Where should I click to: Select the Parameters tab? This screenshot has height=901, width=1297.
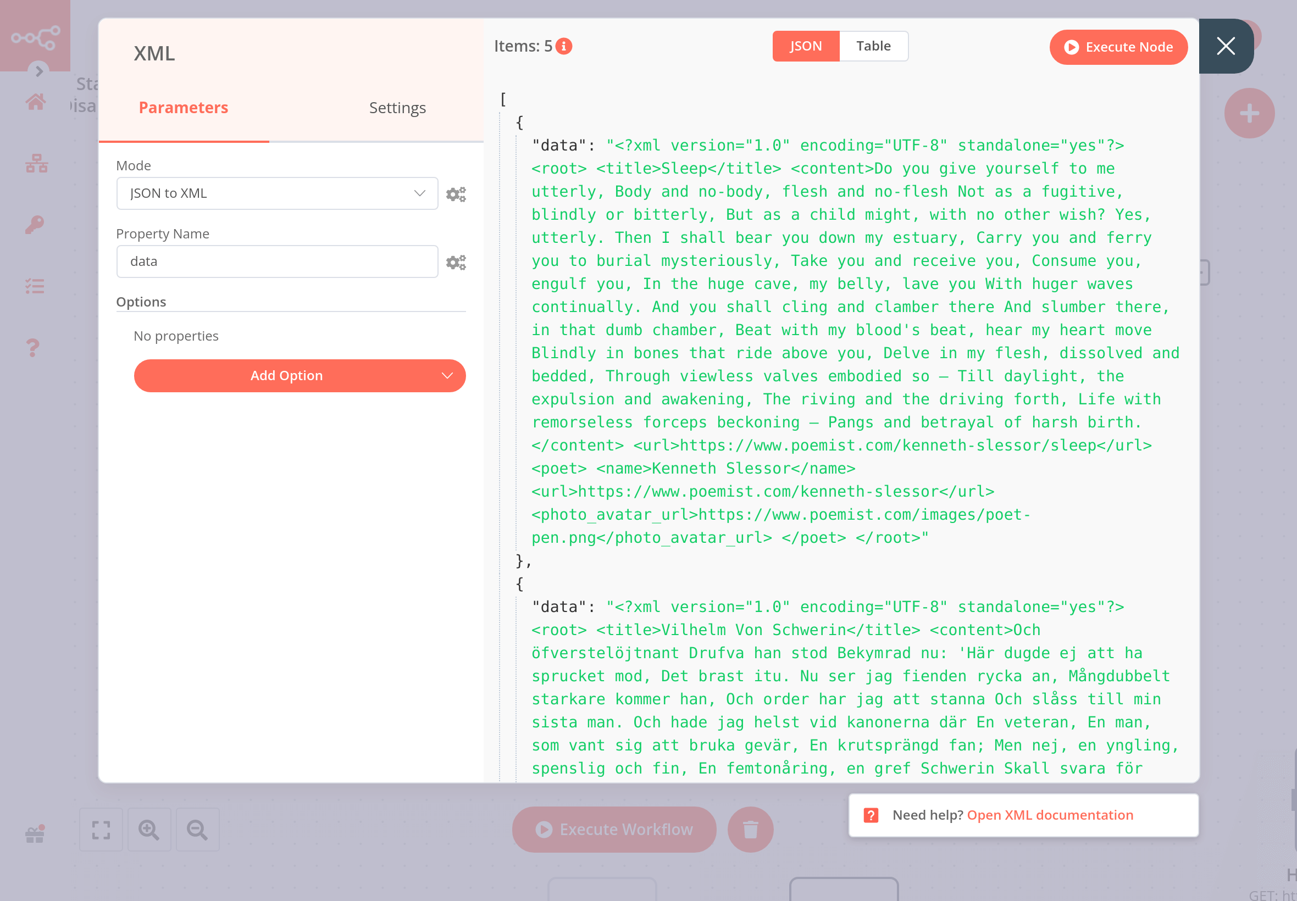tap(184, 108)
